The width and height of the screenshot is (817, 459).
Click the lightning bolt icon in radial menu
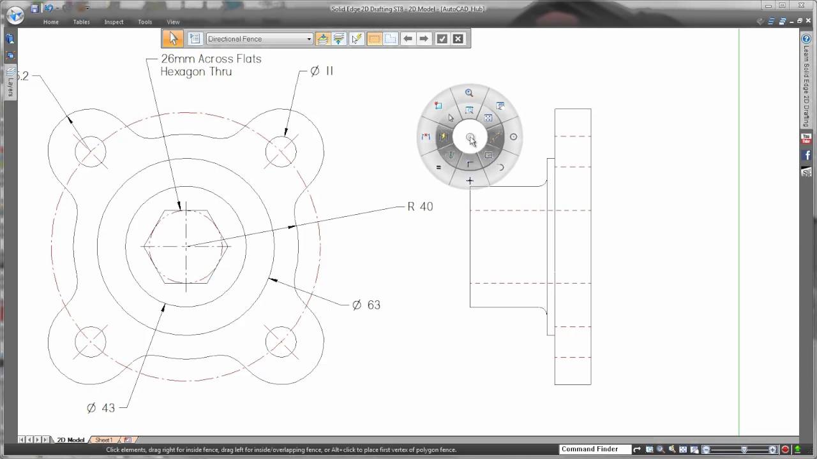point(443,136)
